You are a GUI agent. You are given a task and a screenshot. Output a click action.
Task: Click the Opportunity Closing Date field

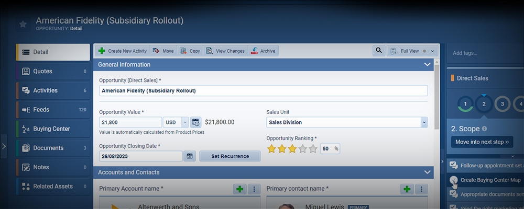pyautogui.click(x=140, y=156)
